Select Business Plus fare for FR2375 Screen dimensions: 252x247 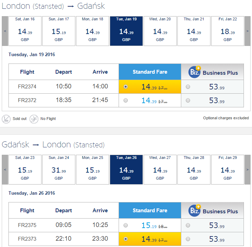(188, 225)
